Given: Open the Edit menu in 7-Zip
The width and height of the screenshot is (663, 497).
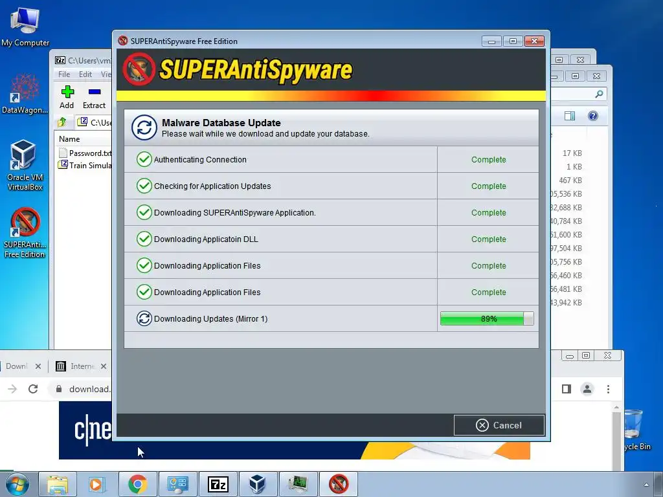Looking at the screenshot, I should coord(85,74).
